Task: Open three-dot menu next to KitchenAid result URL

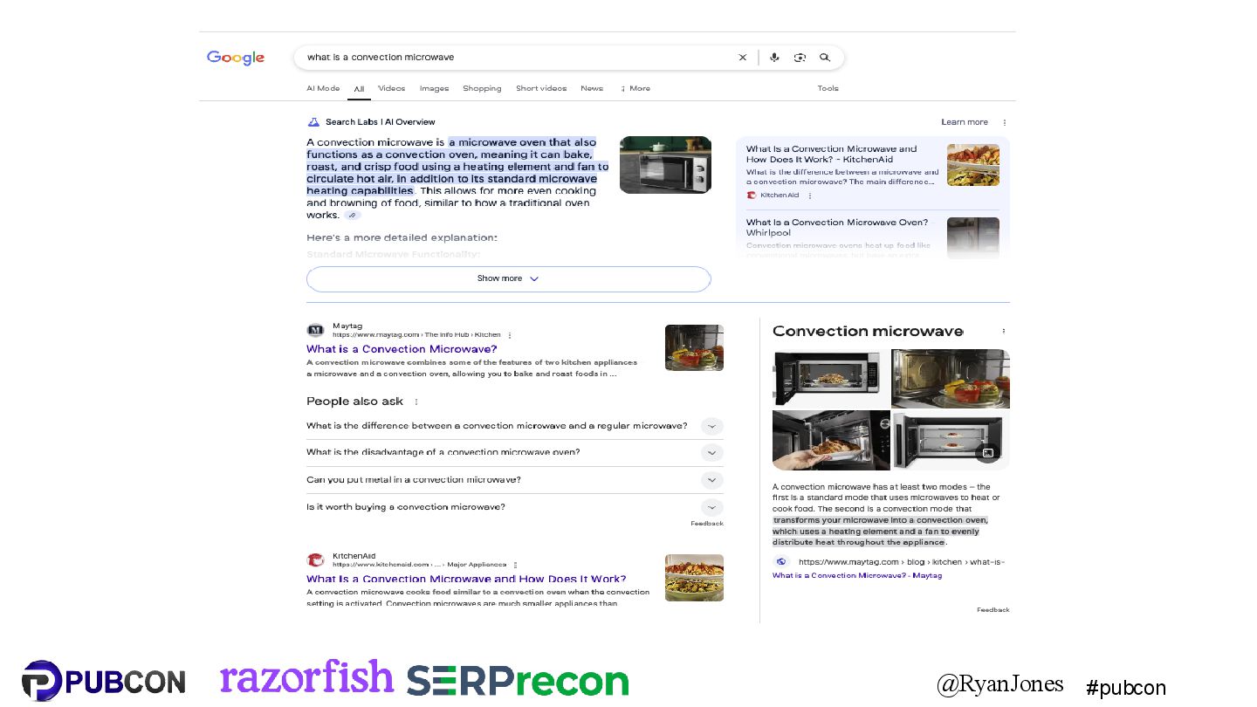Action: click(x=515, y=565)
